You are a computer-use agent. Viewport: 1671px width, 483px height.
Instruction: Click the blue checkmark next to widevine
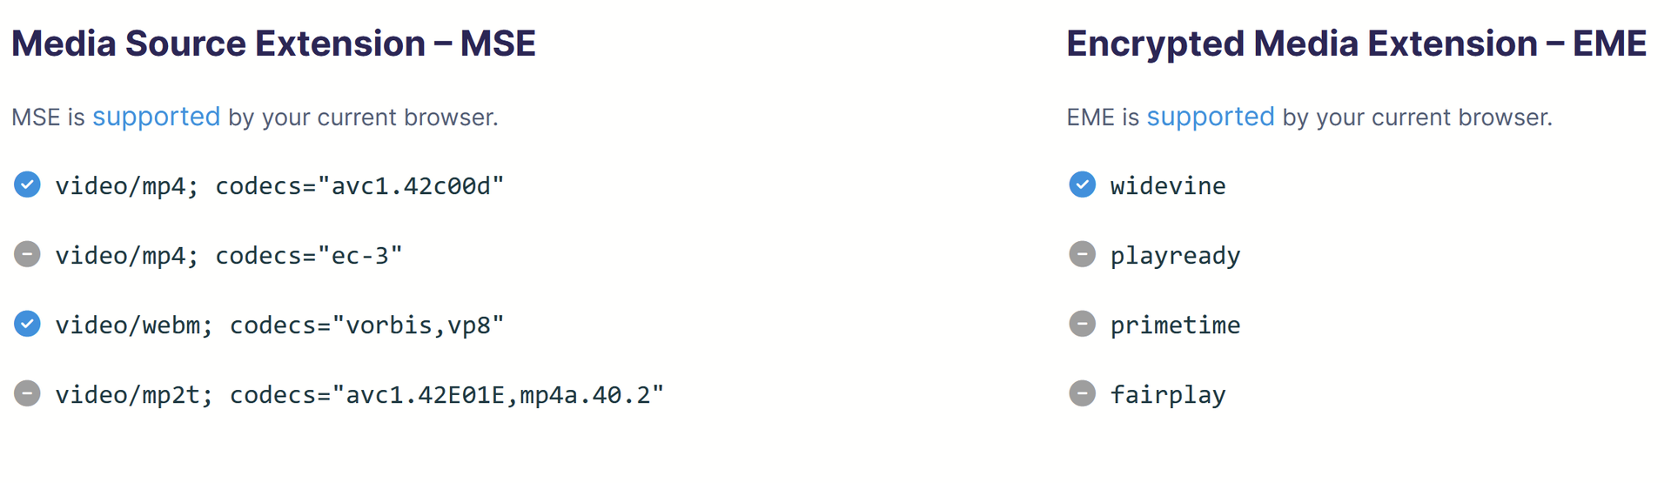(1082, 184)
